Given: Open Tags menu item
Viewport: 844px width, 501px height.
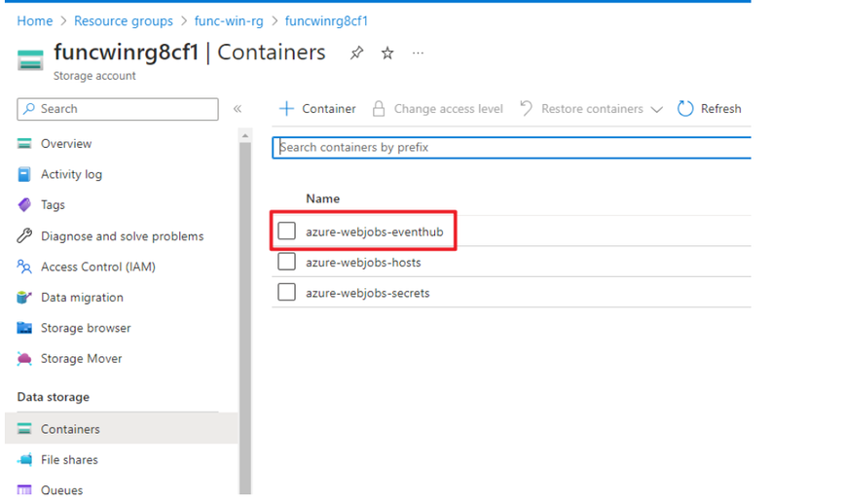Looking at the screenshot, I should [x=53, y=205].
